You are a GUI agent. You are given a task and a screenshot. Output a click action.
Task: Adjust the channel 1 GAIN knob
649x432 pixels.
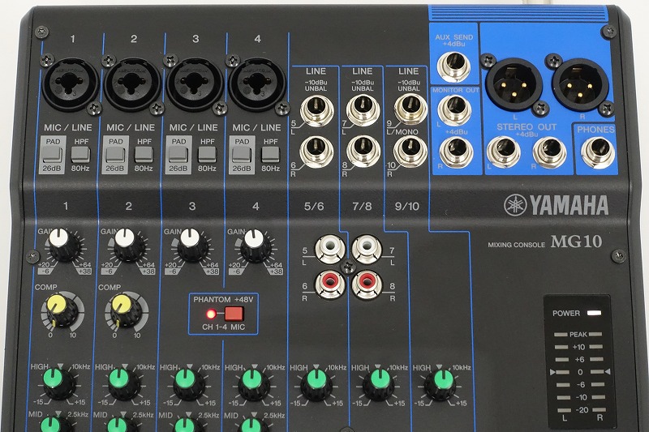[64, 245]
